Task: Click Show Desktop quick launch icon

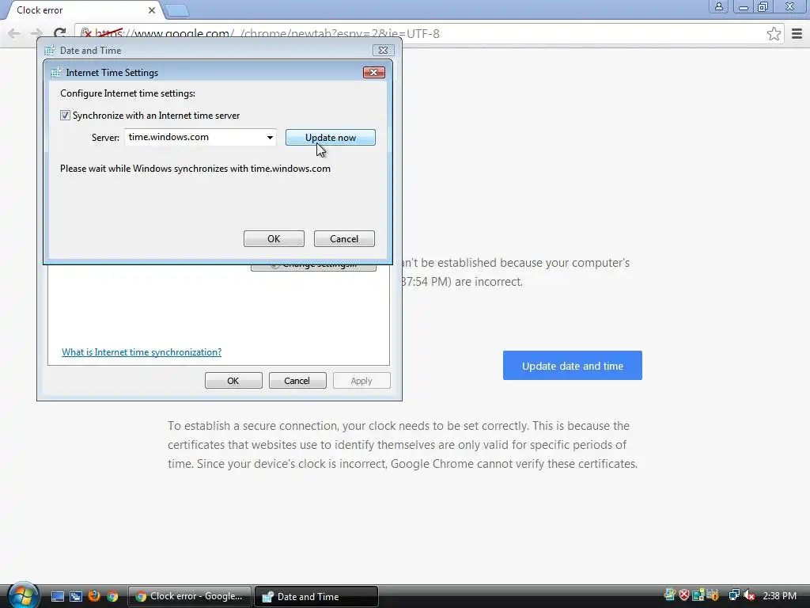Action: 57,596
